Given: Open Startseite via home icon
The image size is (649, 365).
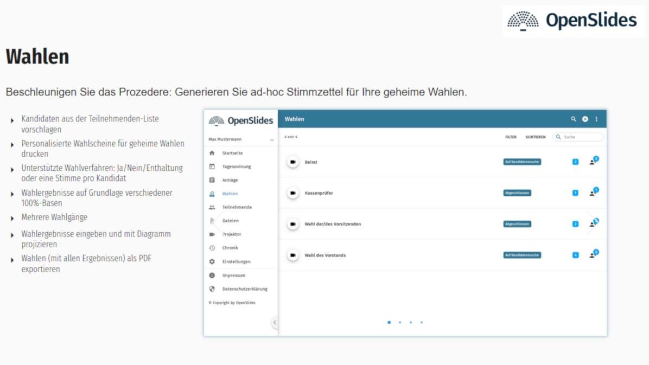Looking at the screenshot, I should 212,153.
